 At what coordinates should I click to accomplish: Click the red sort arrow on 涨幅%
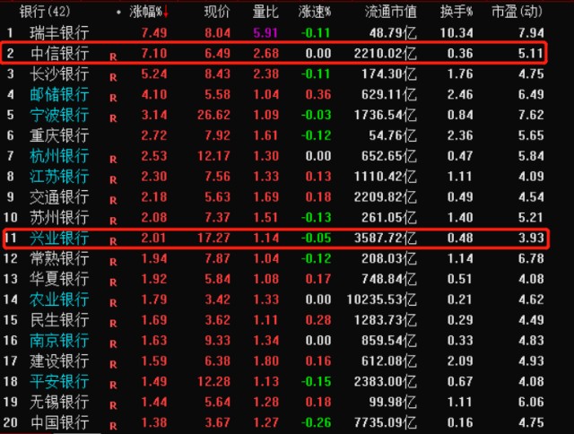[166, 13]
